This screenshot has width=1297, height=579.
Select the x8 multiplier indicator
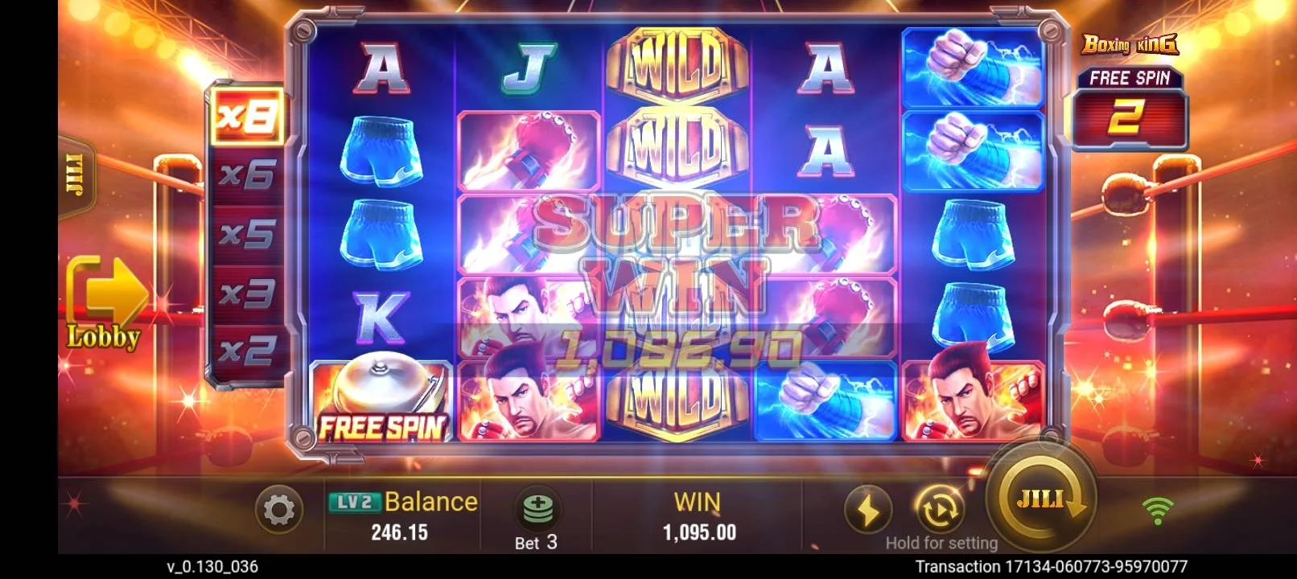[248, 117]
